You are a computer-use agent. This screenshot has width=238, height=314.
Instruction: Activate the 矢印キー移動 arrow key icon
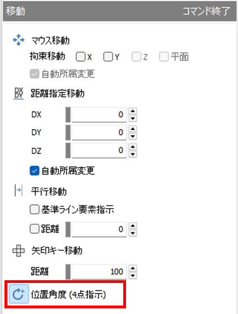pyautogui.click(x=19, y=250)
